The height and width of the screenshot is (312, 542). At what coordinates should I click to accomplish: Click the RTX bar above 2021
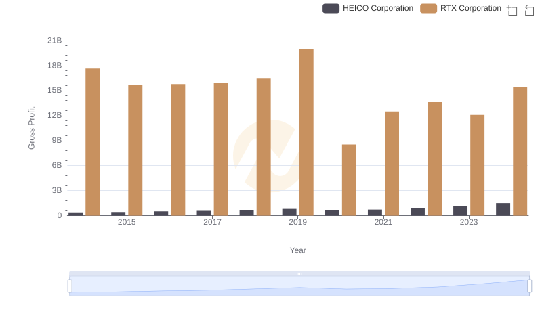click(x=392, y=163)
